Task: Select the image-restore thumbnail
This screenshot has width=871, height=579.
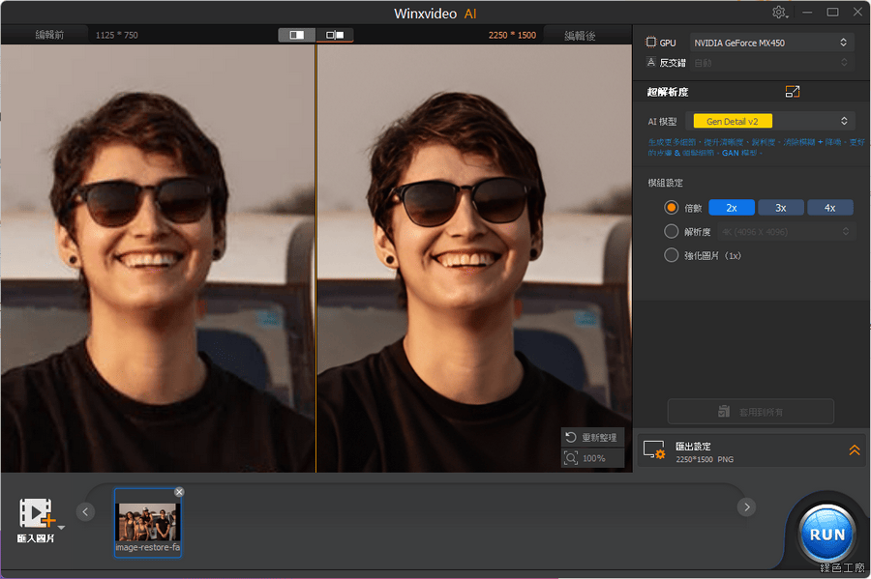Action: click(x=147, y=522)
